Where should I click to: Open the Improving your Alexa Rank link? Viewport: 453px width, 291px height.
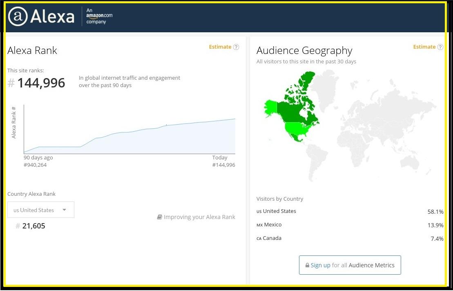(x=199, y=217)
